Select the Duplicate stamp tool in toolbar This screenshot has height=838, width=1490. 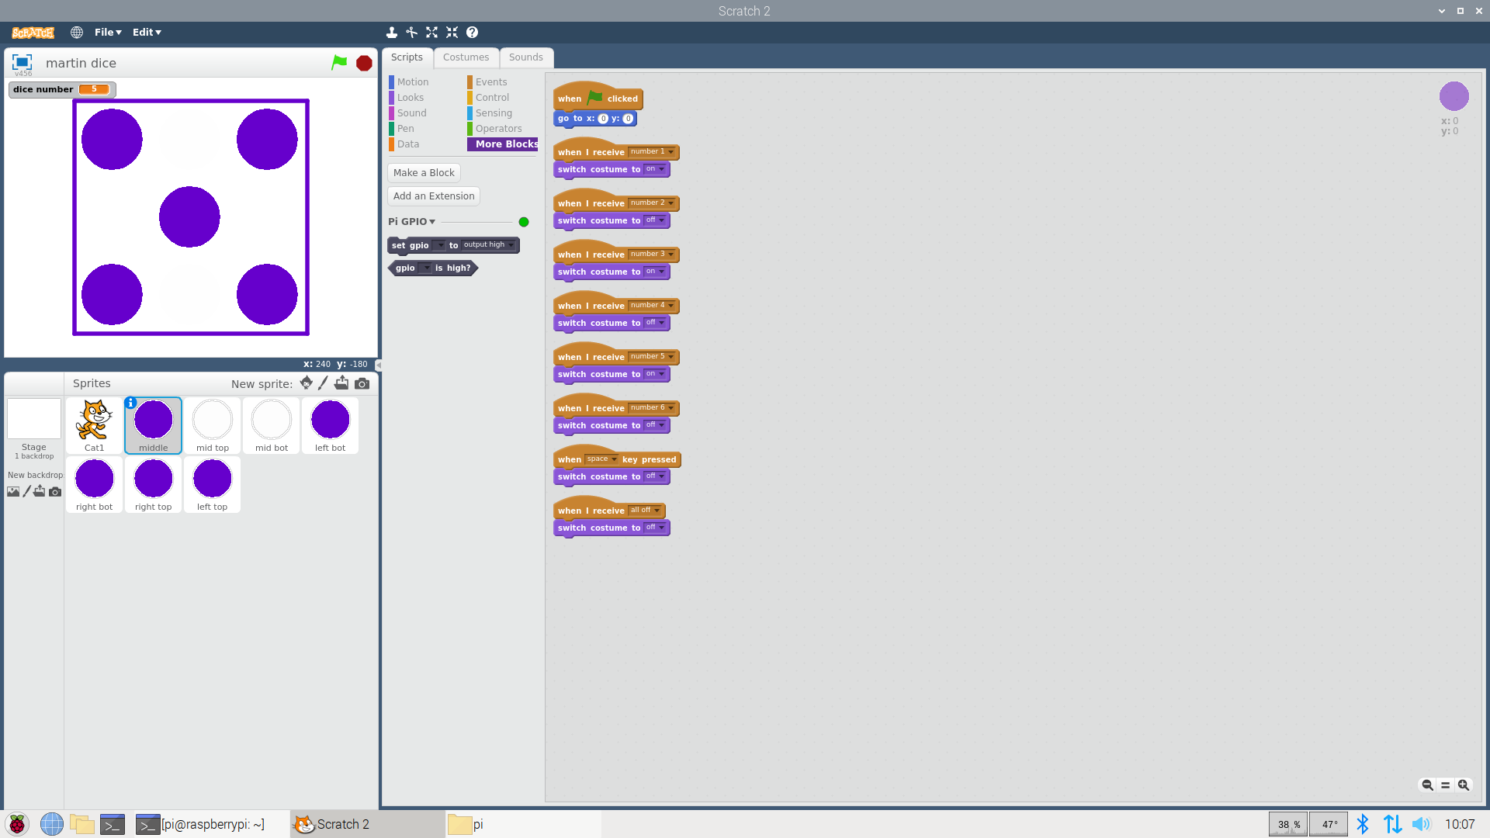(392, 33)
